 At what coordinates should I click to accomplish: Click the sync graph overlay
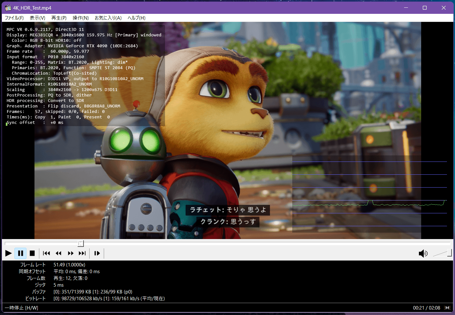[369, 194]
